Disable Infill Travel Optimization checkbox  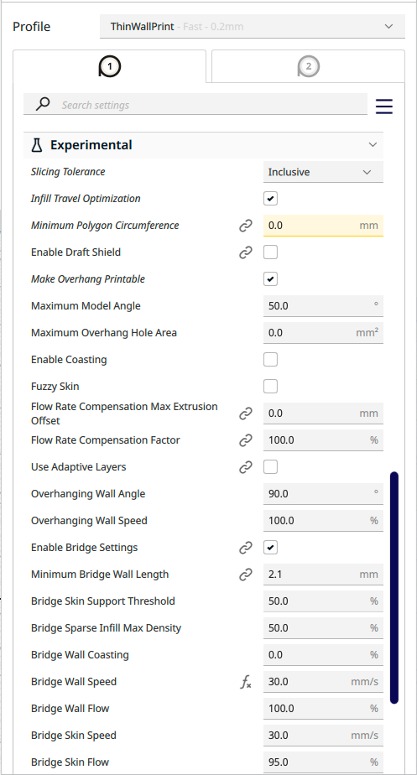[270, 199]
